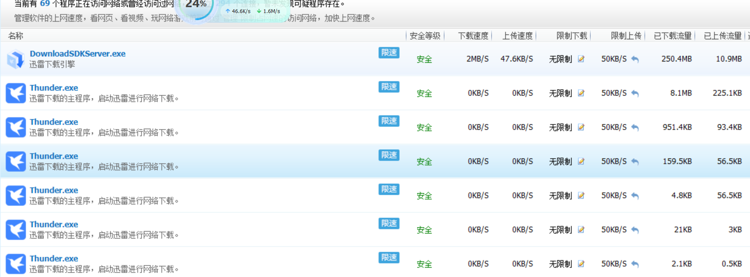Edit download limit pencil for DownloadSDKServer.exe
The height and width of the screenshot is (277, 750).
click(581, 59)
